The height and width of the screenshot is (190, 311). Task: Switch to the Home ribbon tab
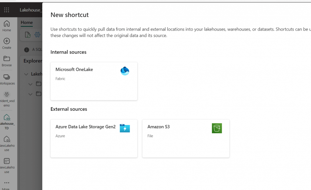(x=27, y=22)
